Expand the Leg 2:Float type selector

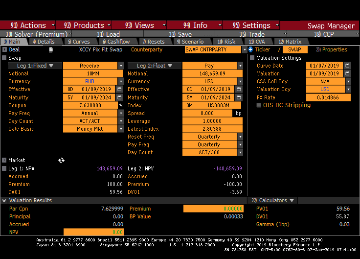155,66
